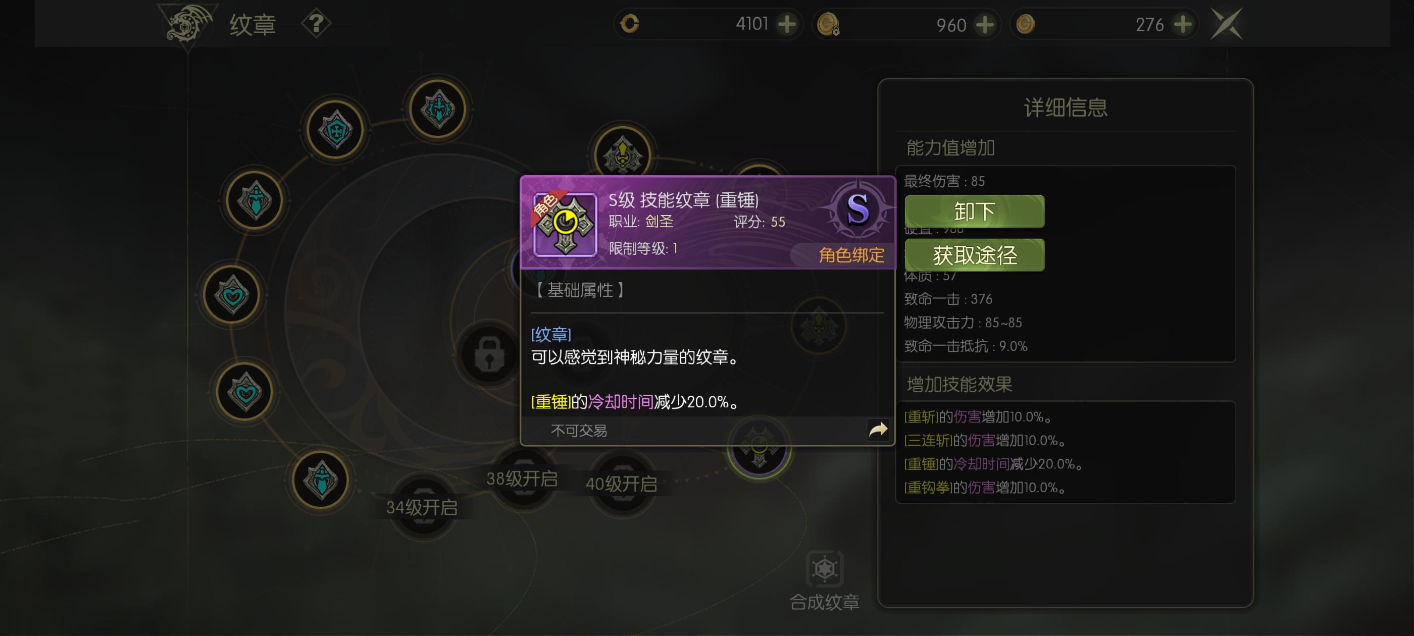Select the bottom-left teal gem crest slot
The height and width of the screenshot is (636, 1414).
tap(321, 480)
